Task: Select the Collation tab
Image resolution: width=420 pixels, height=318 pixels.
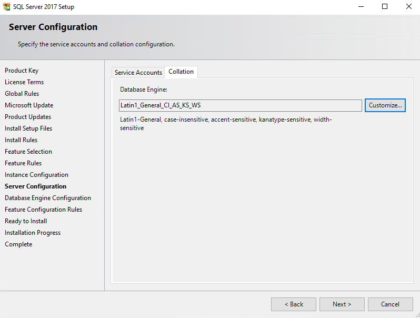Action: coord(181,72)
